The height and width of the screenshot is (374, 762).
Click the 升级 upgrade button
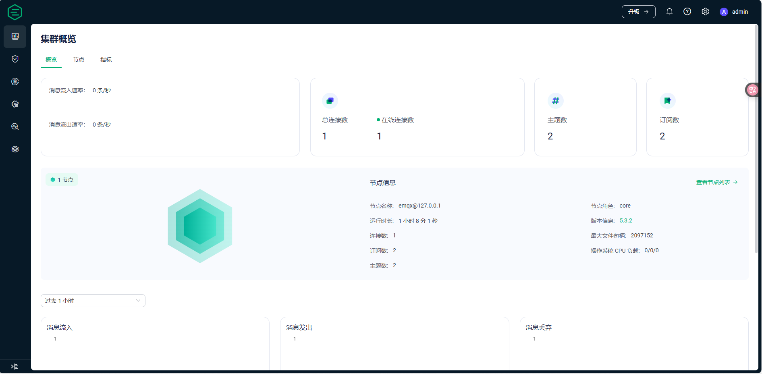(638, 12)
